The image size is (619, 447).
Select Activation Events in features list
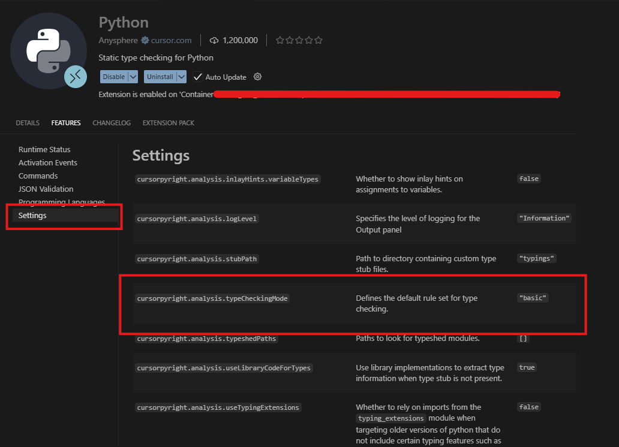click(x=48, y=163)
